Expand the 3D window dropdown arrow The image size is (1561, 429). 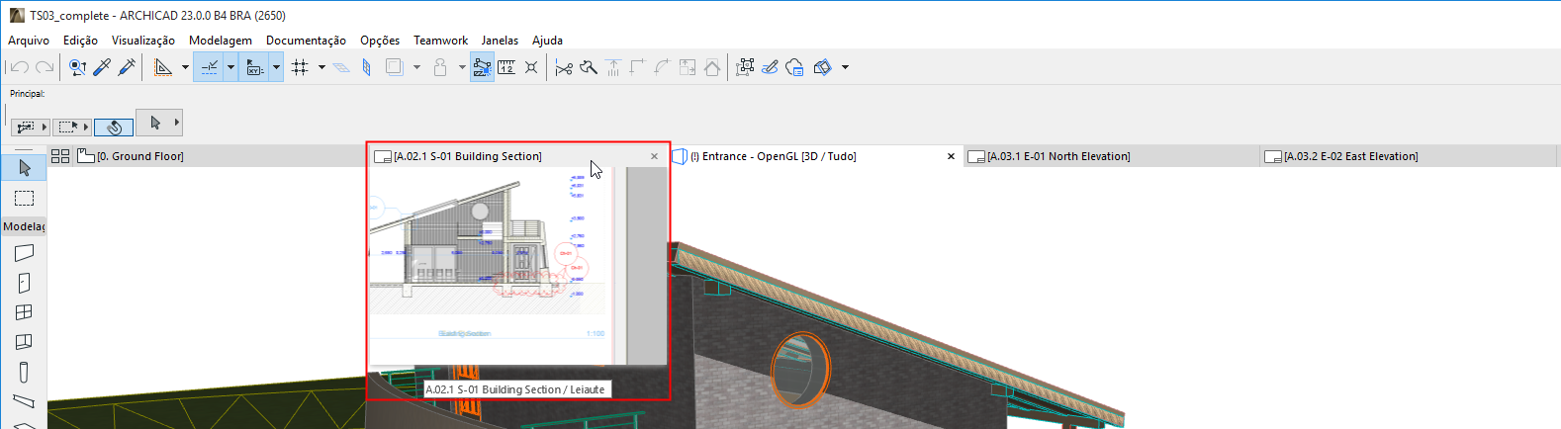point(845,67)
